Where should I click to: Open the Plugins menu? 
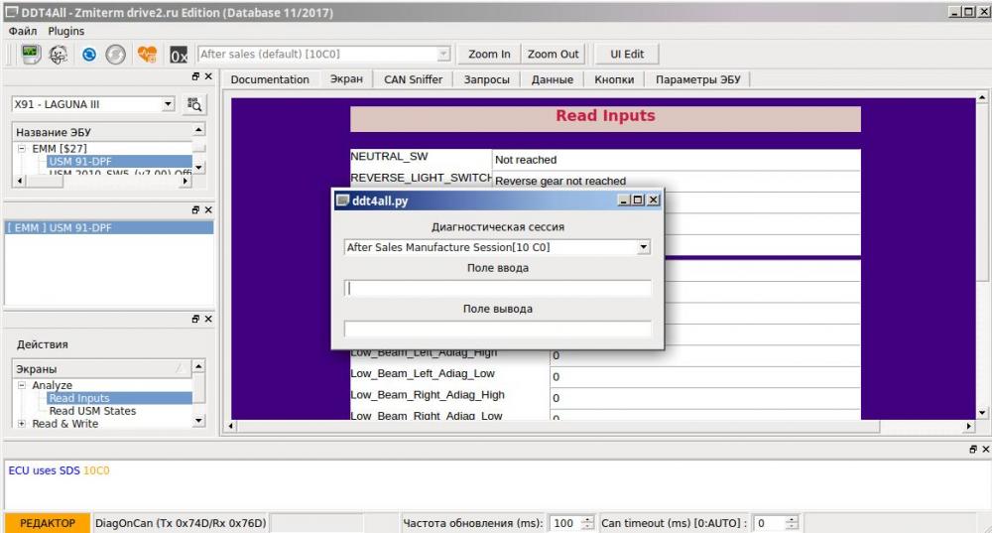tap(65, 31)
